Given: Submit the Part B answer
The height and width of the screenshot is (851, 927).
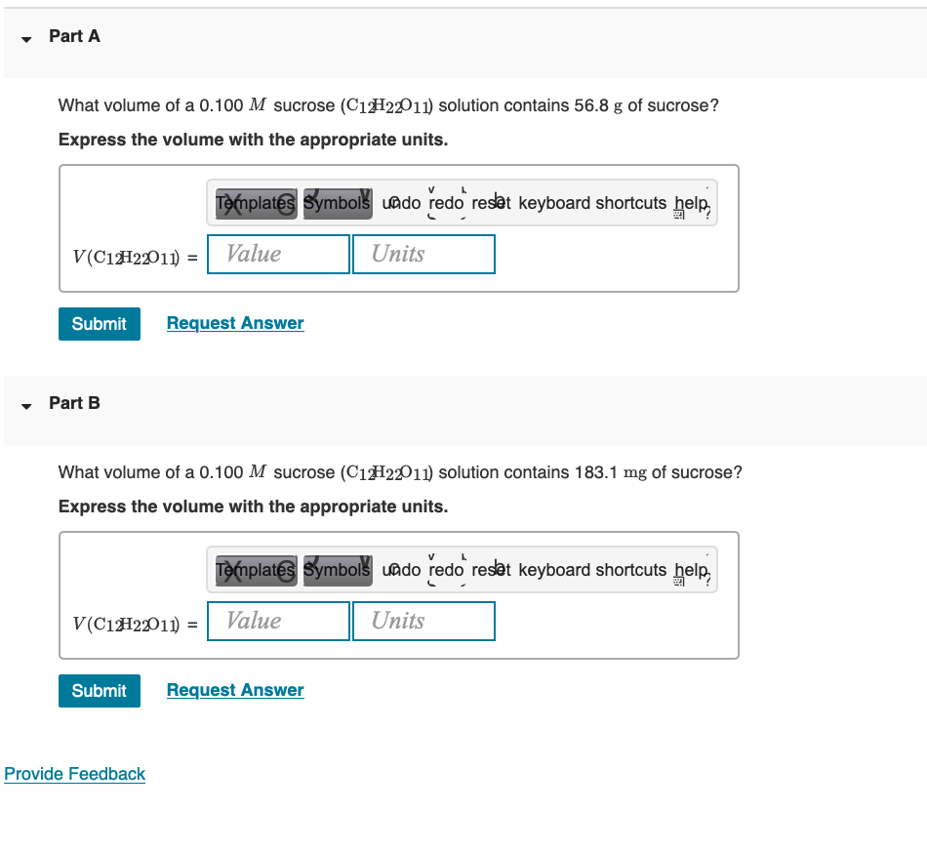Looking at the screenshot, I should click(99, 690).
